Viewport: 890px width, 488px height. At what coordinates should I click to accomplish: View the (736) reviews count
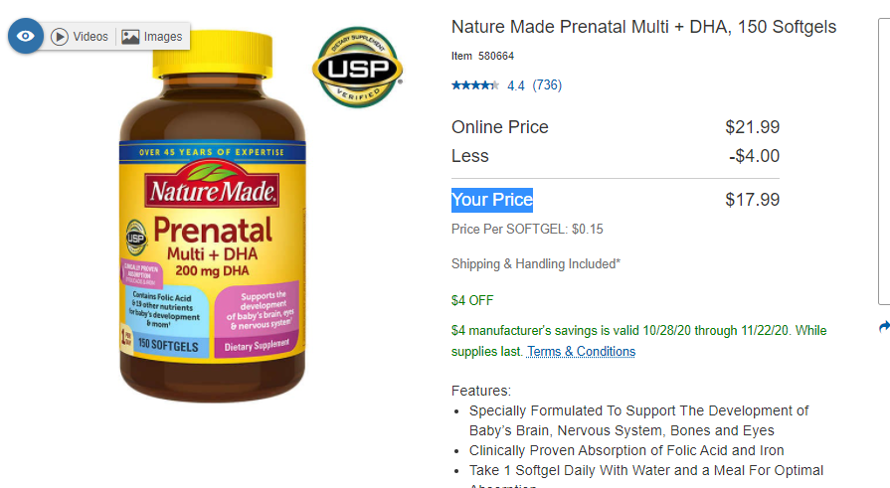pyautogui.click(x=547, y=85)
